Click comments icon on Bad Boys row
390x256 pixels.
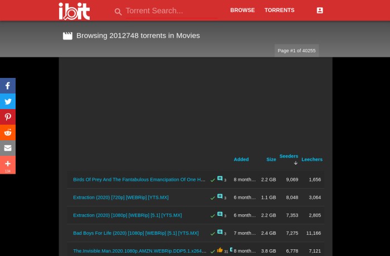click(220, 232)
